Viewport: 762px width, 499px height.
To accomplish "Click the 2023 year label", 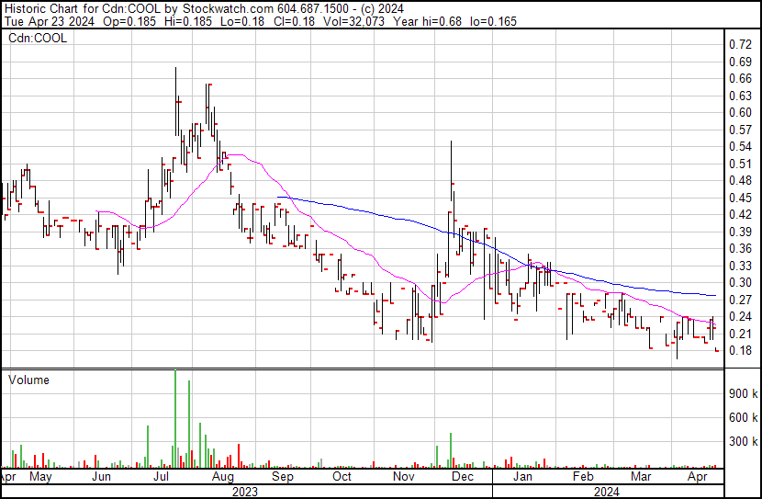I will pyautogui.click(x=246, y=491).
